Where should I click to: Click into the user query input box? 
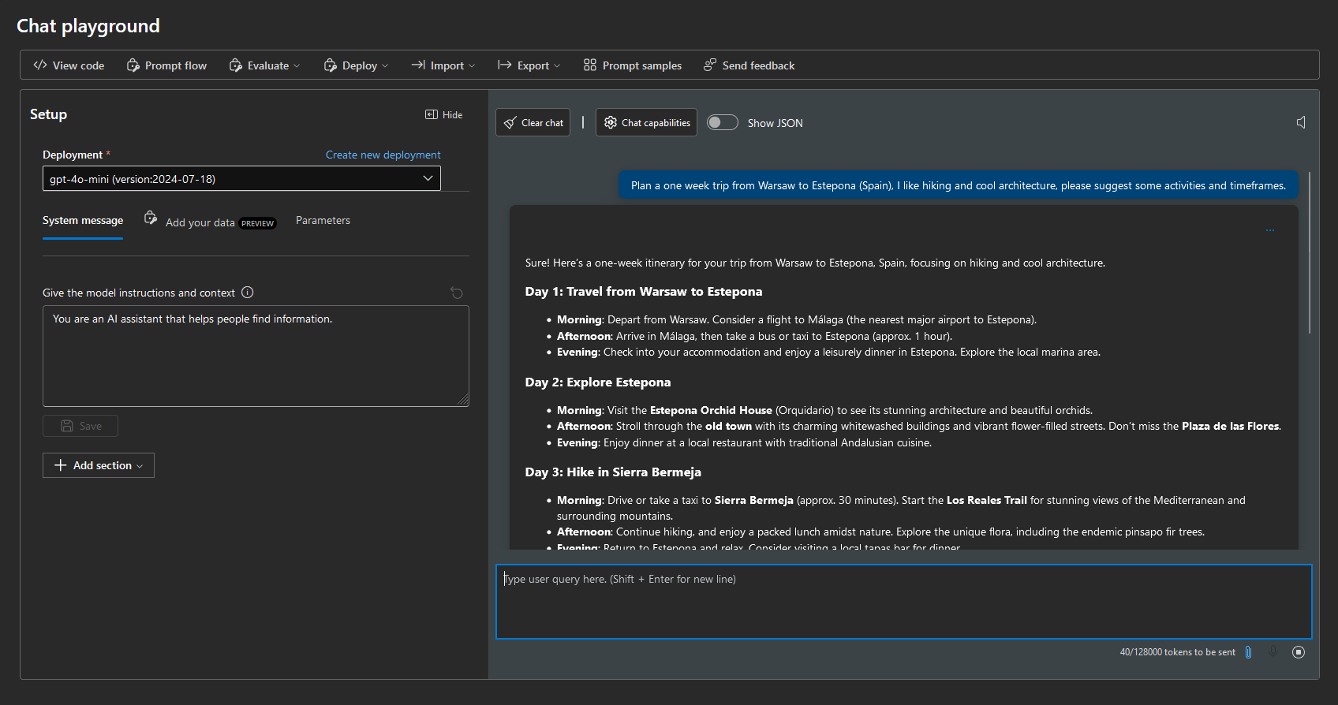pos(904,602)
